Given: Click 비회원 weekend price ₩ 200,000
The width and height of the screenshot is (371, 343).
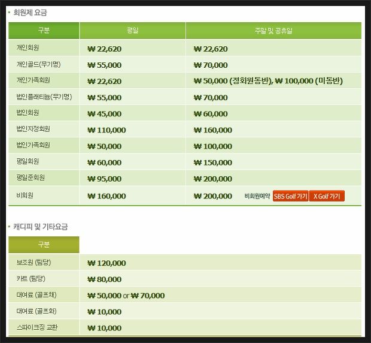Looking at the screenshot, I should click(x=212, y=196).
